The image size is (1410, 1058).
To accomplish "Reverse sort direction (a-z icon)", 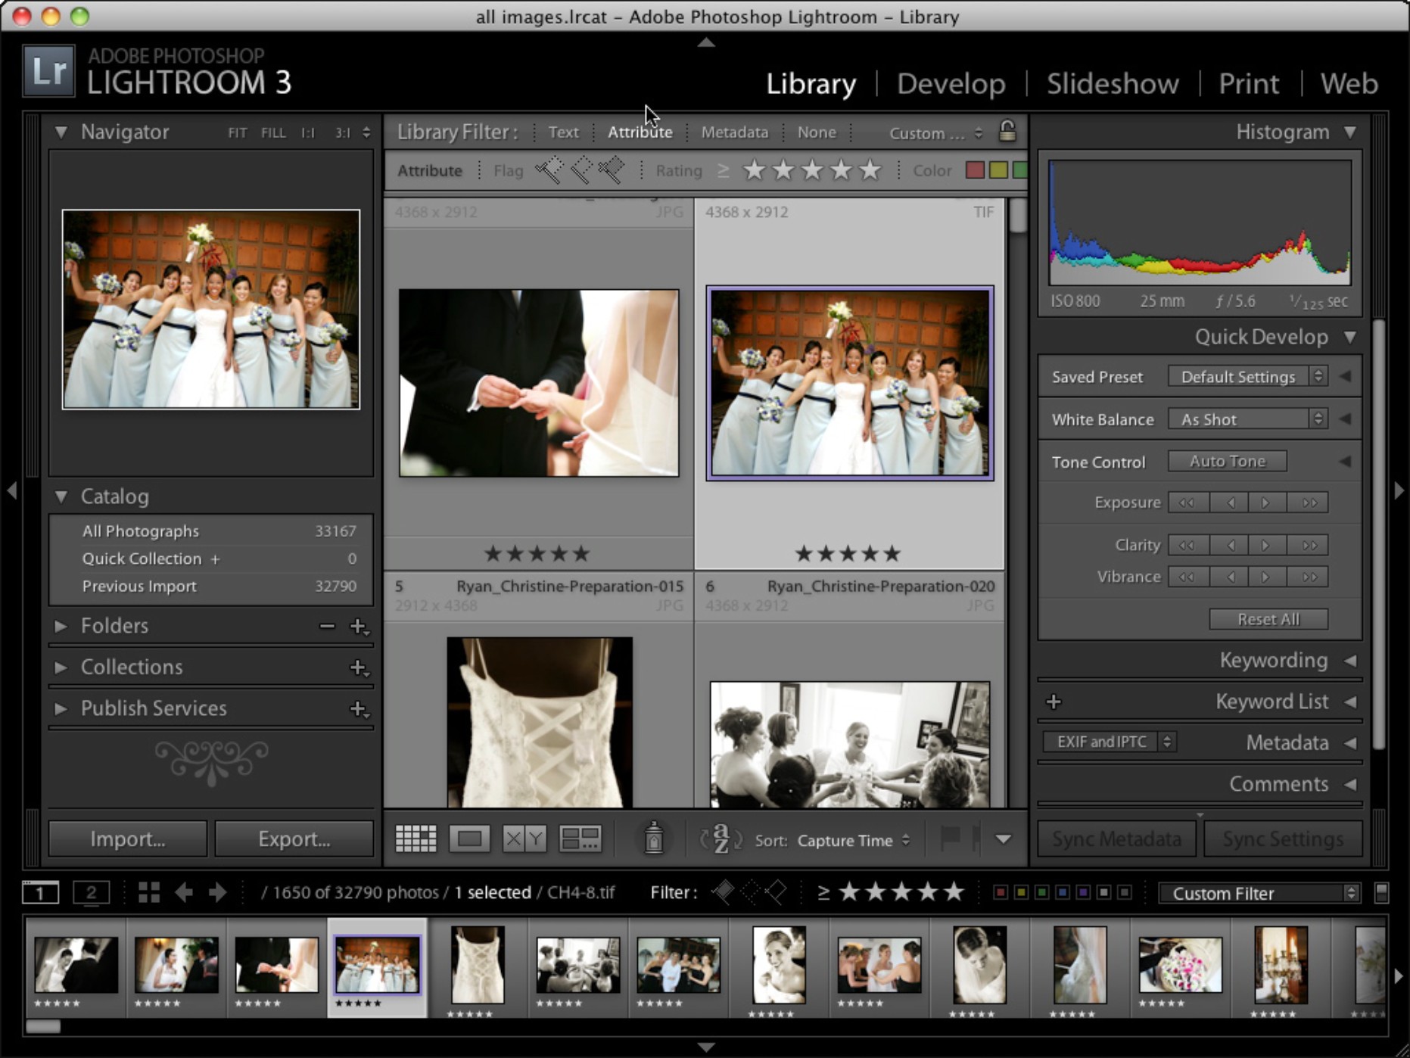I will [x=721, y=839].
